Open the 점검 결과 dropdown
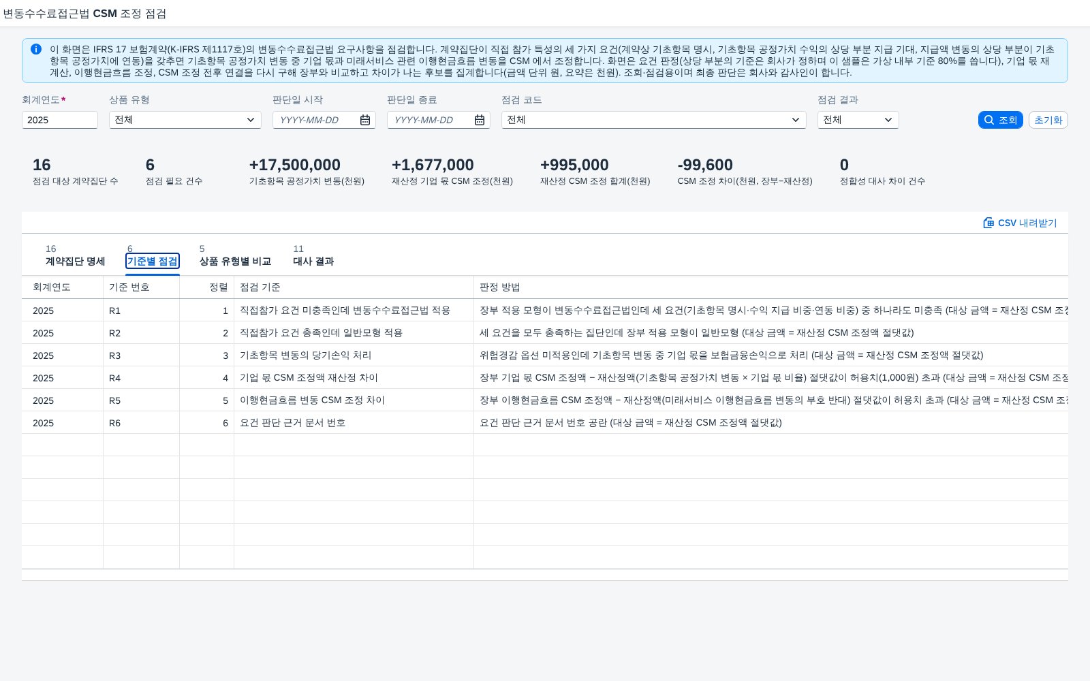This screenshot has width=1090, height=681. pyautogui.click(x=858, y=120)
